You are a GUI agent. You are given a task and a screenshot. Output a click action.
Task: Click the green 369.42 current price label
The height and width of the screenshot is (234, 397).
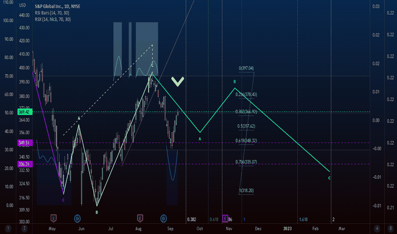point(25,112)
